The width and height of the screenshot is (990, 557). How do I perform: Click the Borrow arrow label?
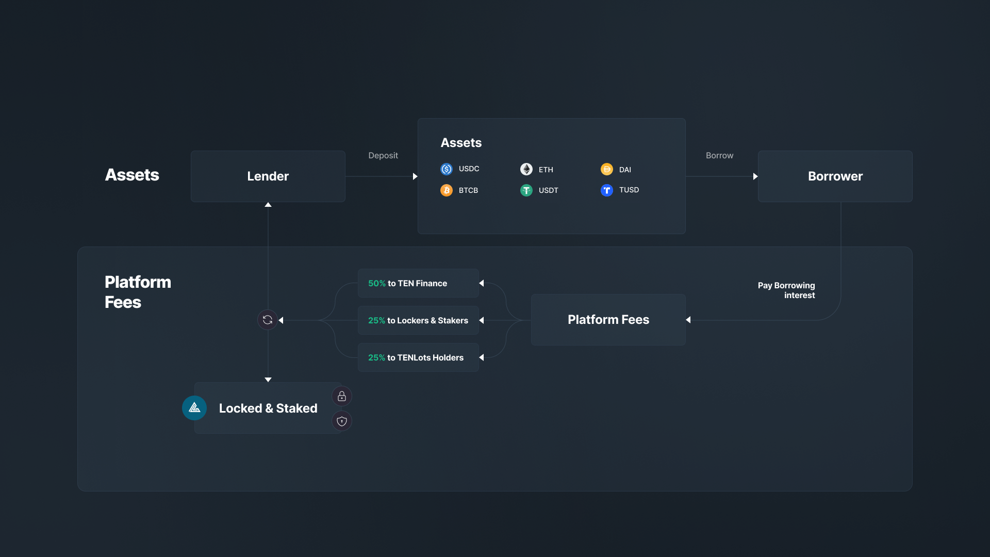click(x=719, y=155)
